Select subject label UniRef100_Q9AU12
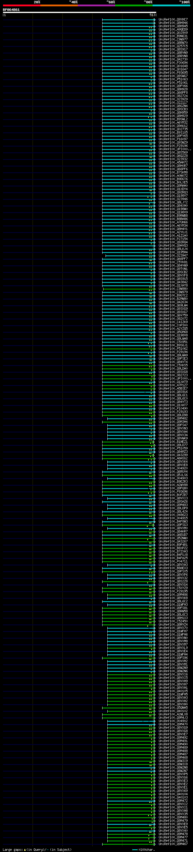 click(x=173, y=126)
